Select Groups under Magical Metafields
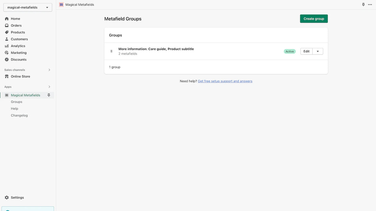The image size is (376, 211). click(16, 102)
